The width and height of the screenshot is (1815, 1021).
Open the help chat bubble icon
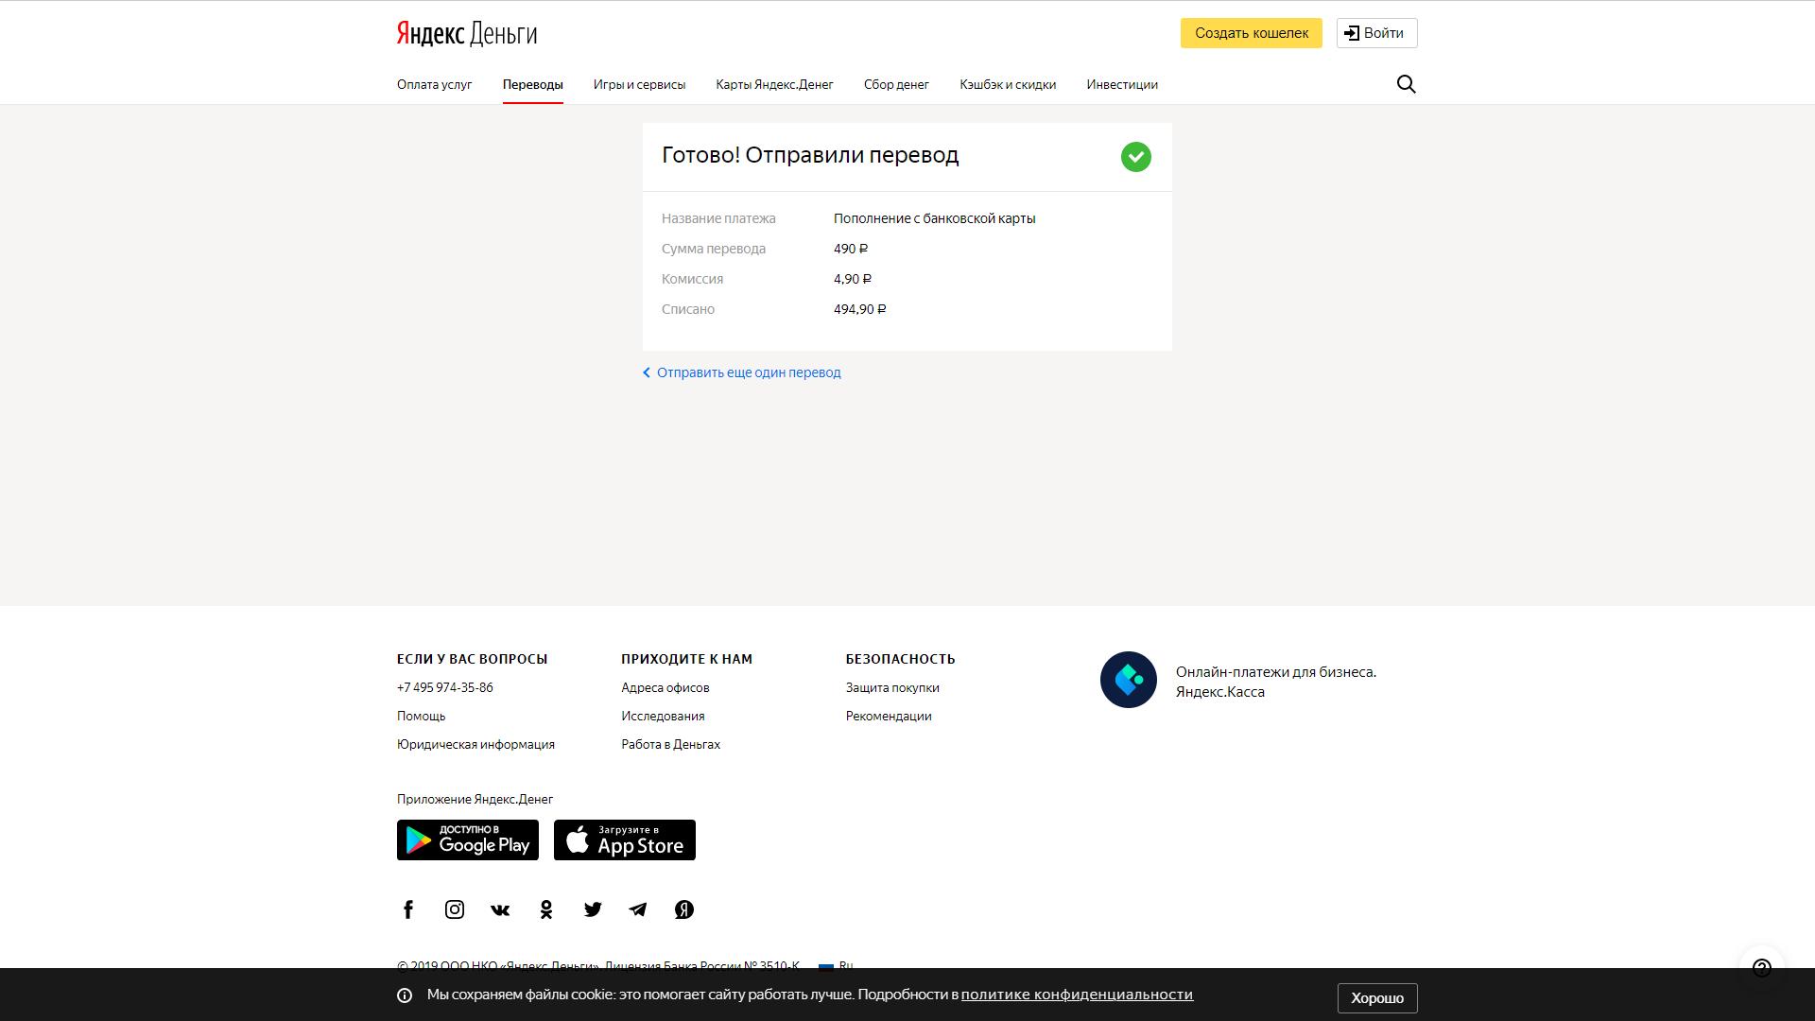(x=1760, y=965)
